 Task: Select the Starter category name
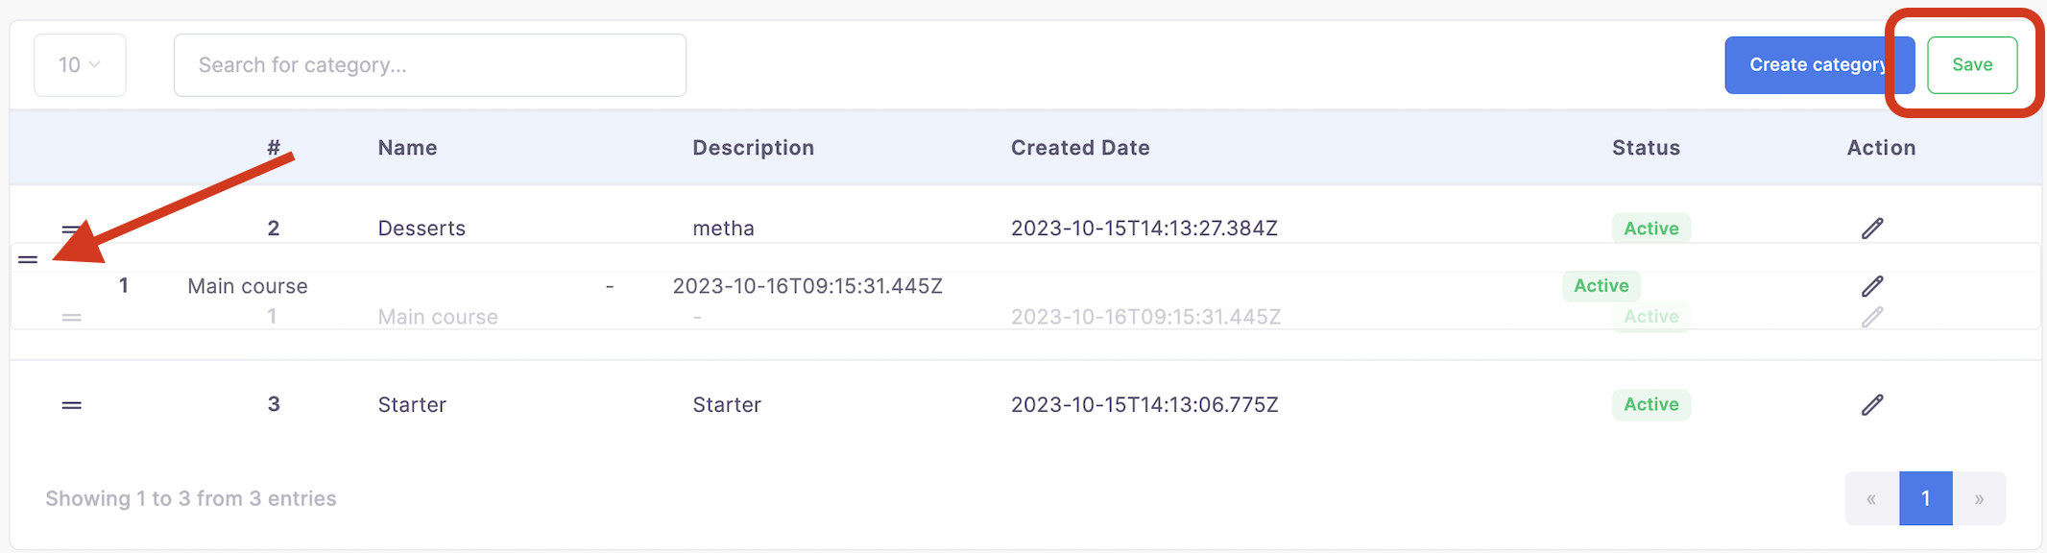point(412,404)
